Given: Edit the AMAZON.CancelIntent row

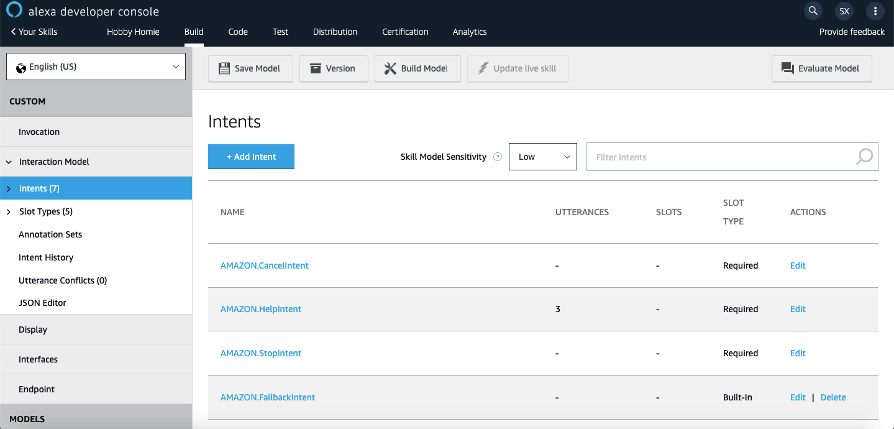Looking at the screenshot, I should tap(798, 265).
